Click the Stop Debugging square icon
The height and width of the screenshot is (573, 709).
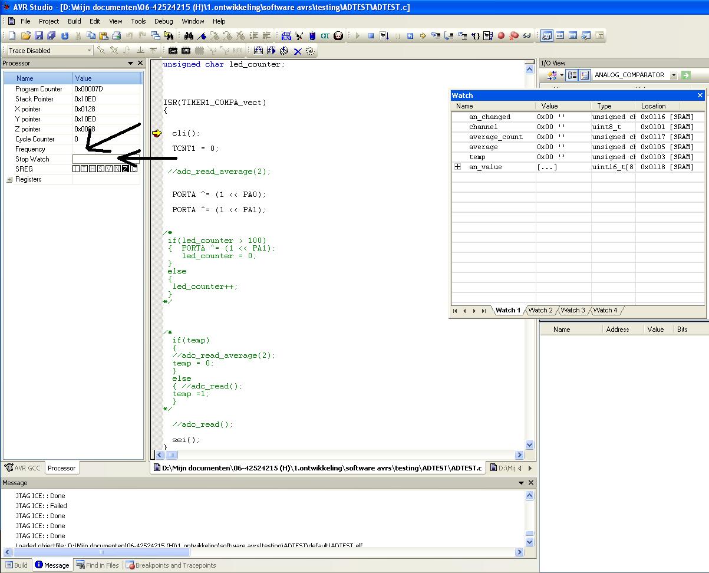pyautogui.click(x=371, y=36)
